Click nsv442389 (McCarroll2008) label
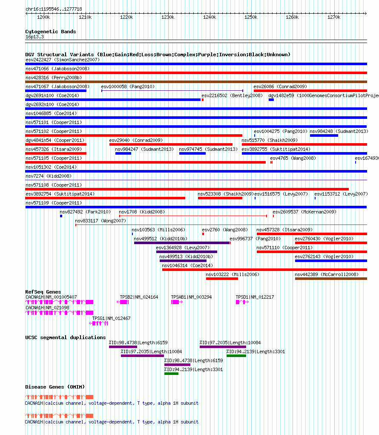This screenshot has height=435, width=379. tap(327, 274)
